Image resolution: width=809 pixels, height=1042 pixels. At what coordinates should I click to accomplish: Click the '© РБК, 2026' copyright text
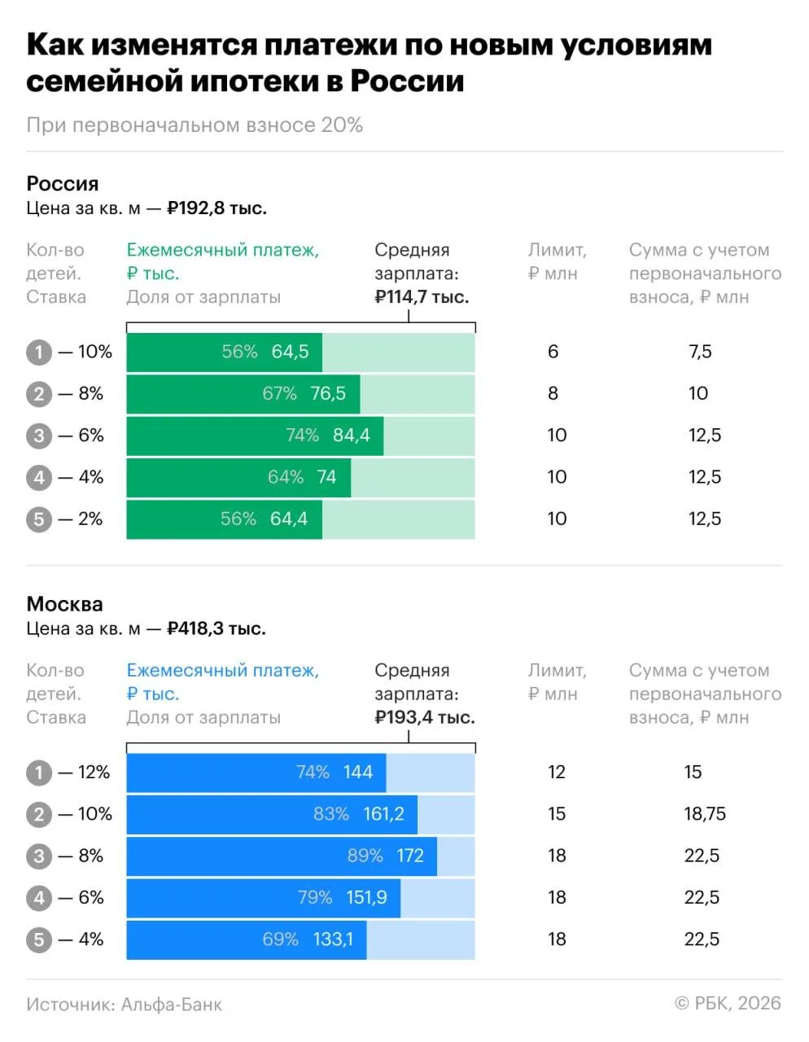(x=728, y=1004)
